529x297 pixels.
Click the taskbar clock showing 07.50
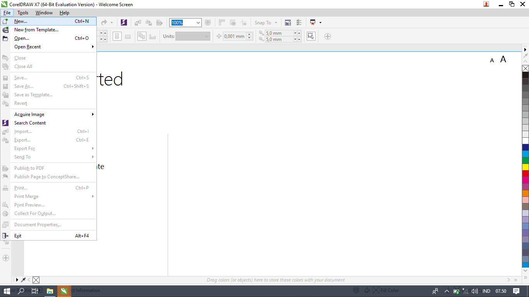pyautogui.click(x=501, y=291)
